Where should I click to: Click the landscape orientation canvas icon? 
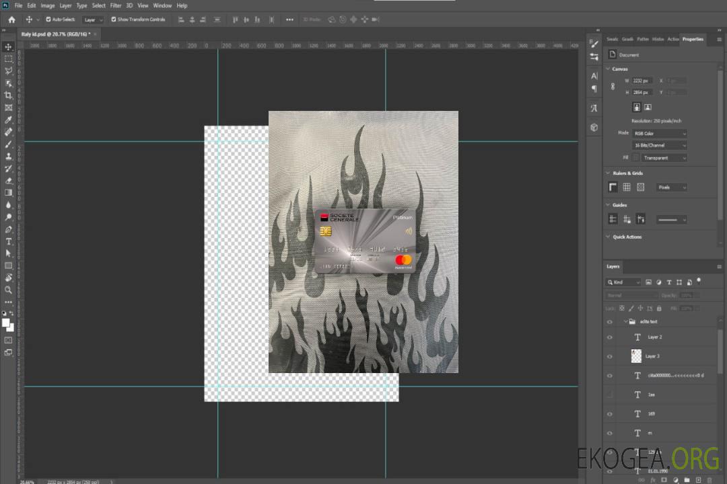(648, 107)
